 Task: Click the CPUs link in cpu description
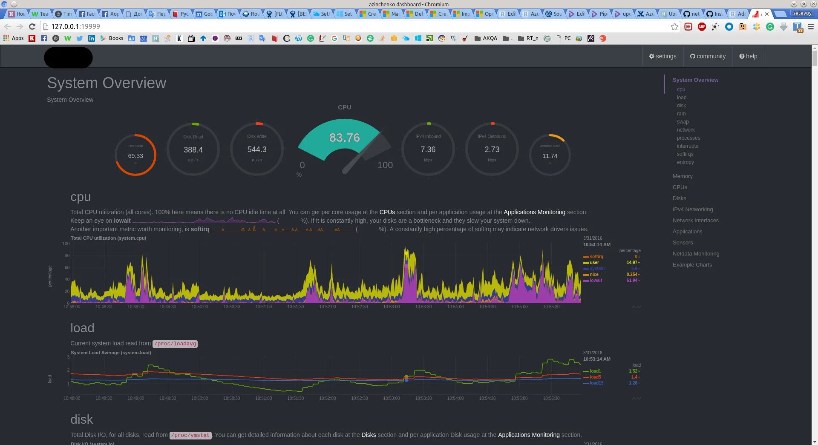click(387, 212)
